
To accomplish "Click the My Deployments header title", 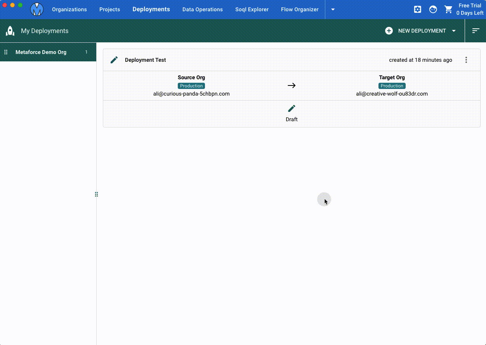I will click(45, 31).
